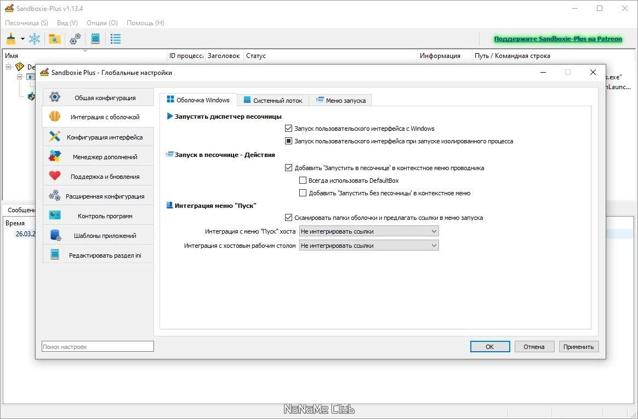The height and width of the screenshot is (419, 638).
Task: Click the shell icon of Интеграция с оболочкой
Action: (x=55, y=117)
